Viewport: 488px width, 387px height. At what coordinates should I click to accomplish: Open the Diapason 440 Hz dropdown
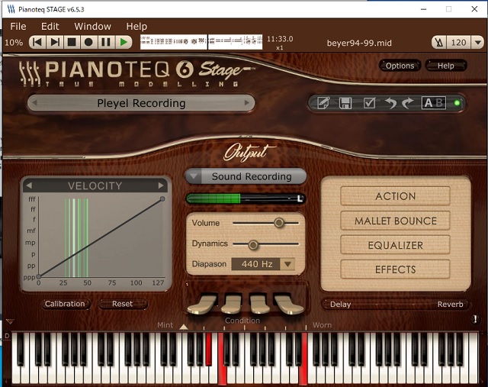pos(263,264)
